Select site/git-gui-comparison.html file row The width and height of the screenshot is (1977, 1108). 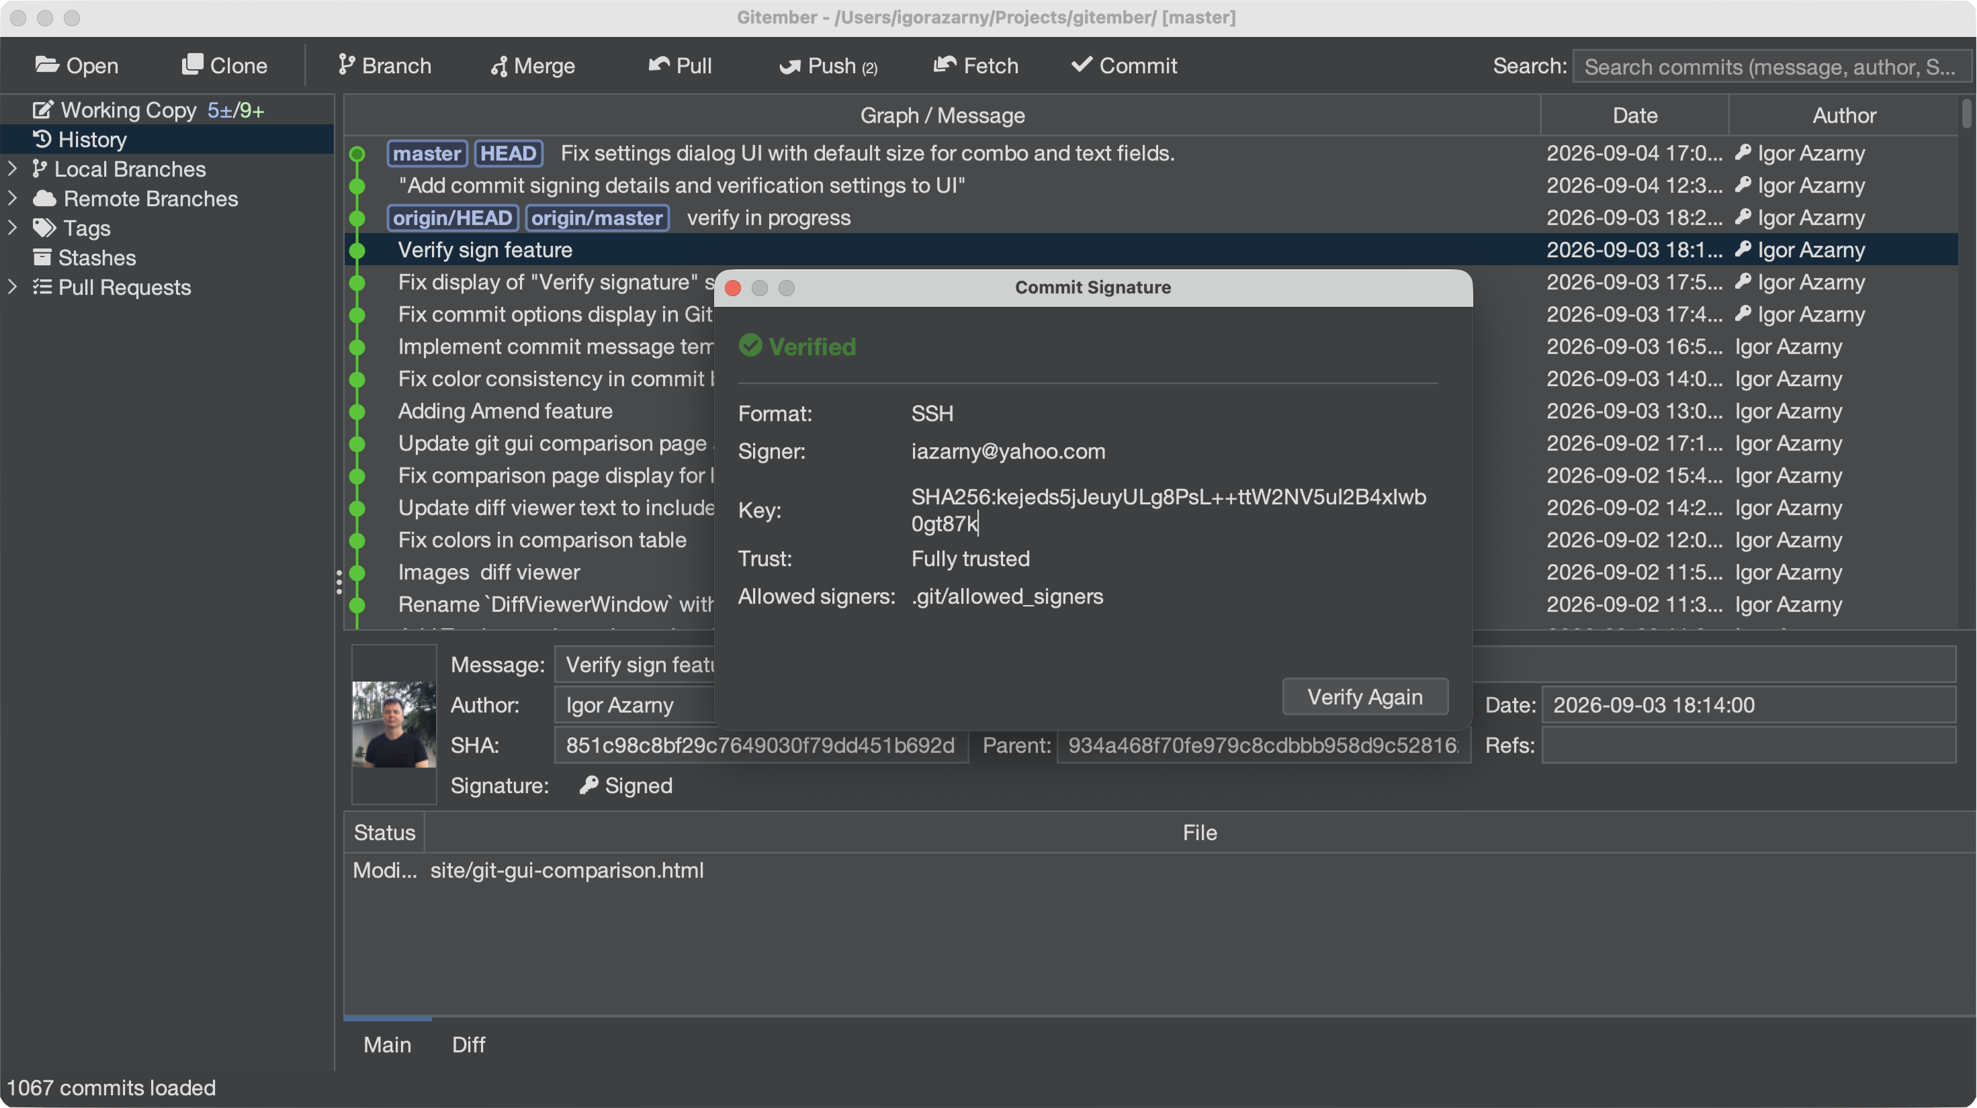pos(1159,870)
